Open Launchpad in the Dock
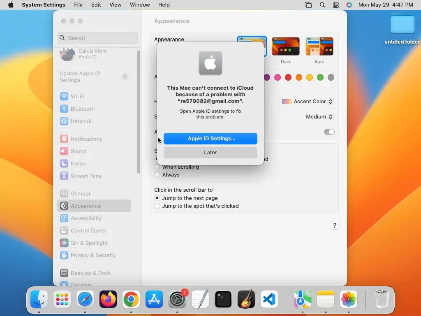 pos(62,299)
